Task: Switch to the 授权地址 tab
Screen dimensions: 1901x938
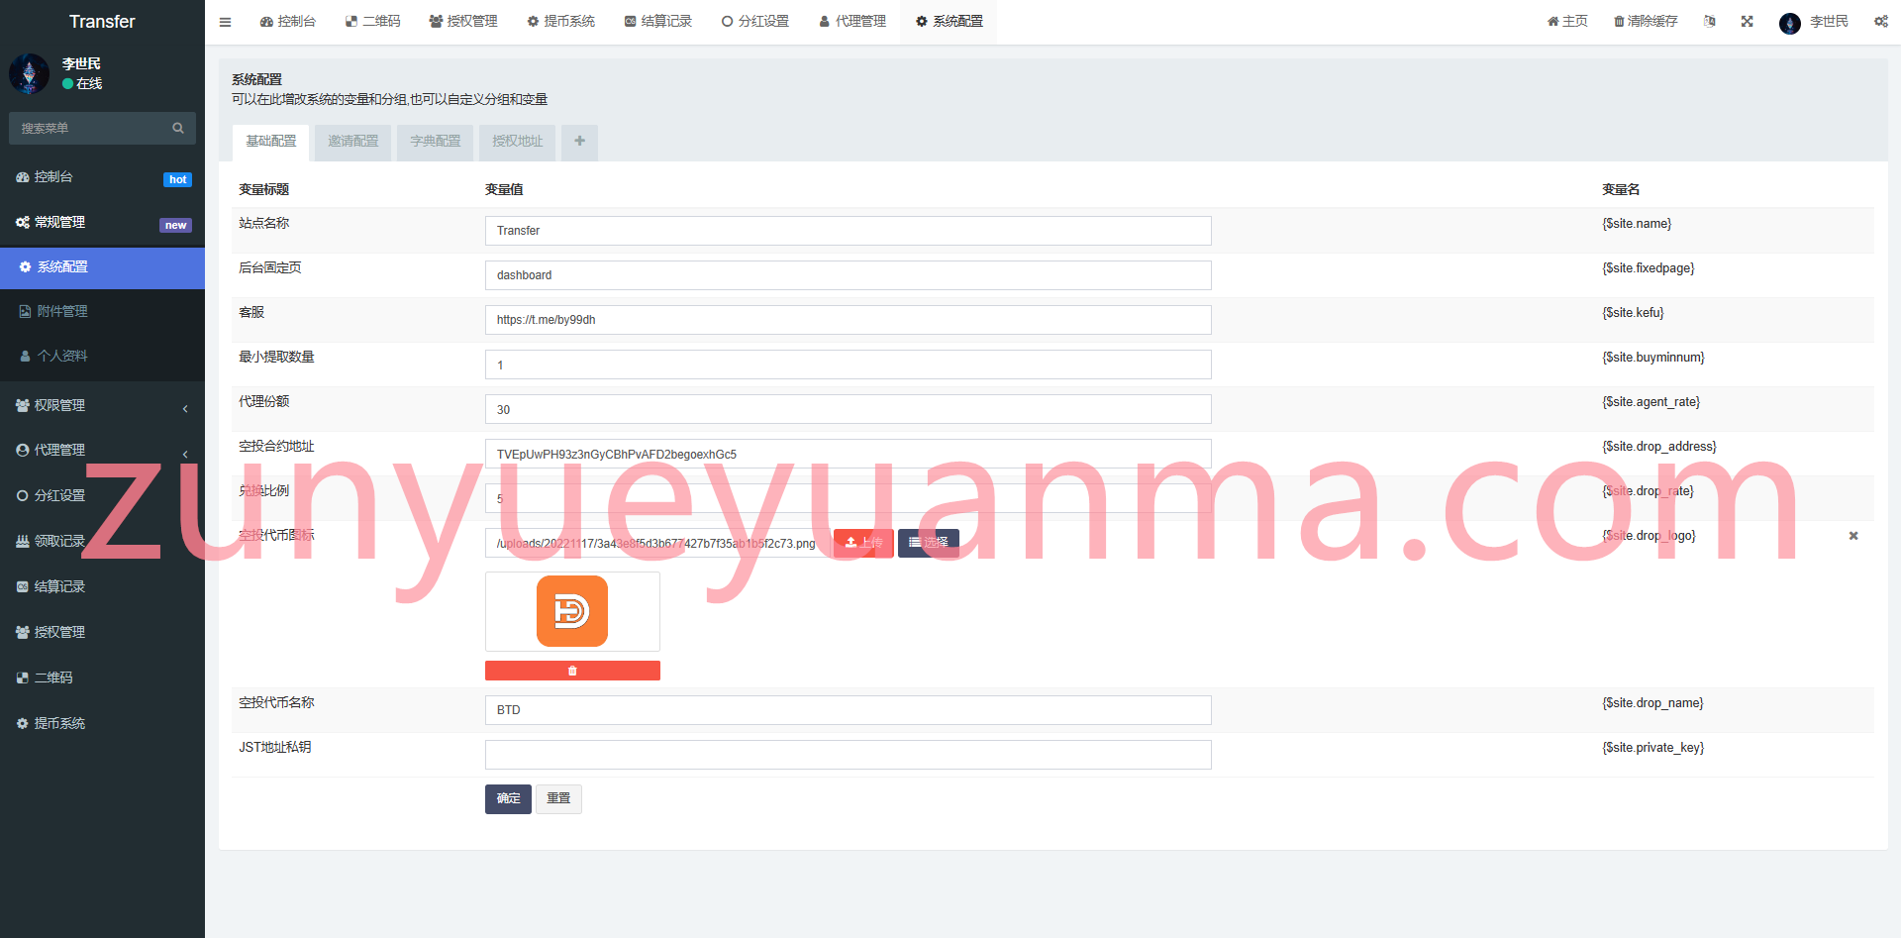Action: [518, 142]
